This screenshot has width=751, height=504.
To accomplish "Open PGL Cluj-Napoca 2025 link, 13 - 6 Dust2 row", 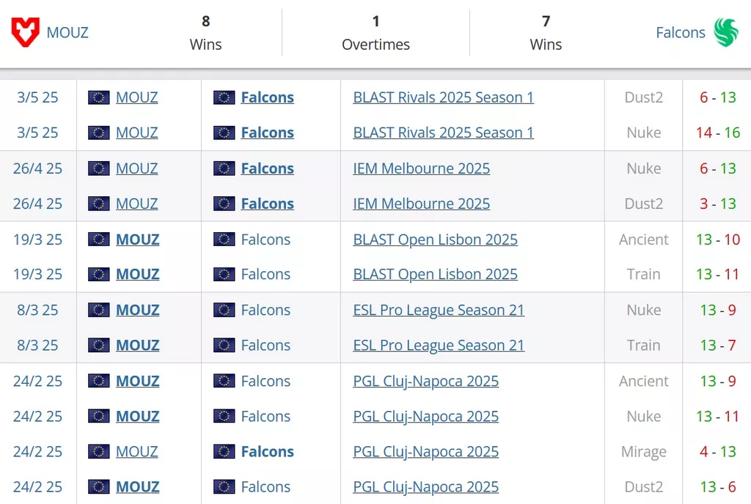I will tap(426, 487).
